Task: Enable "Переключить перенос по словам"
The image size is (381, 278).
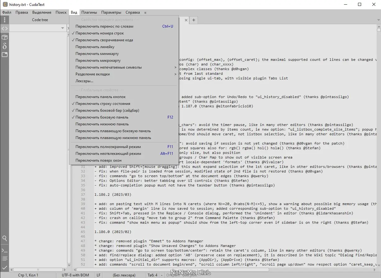Action: (x=104, y=26)
